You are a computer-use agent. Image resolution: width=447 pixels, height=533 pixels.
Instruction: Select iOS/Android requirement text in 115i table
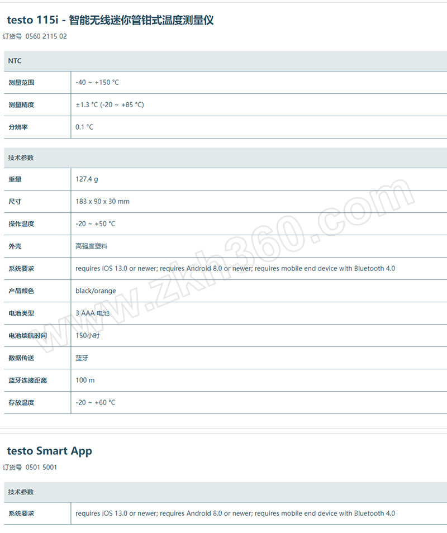(235, 269)
